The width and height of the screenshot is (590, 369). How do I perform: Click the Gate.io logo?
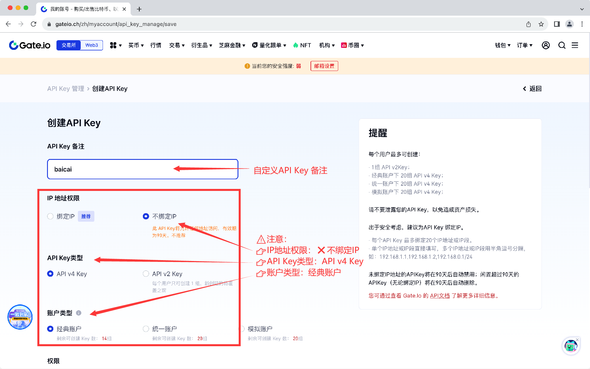30,45
